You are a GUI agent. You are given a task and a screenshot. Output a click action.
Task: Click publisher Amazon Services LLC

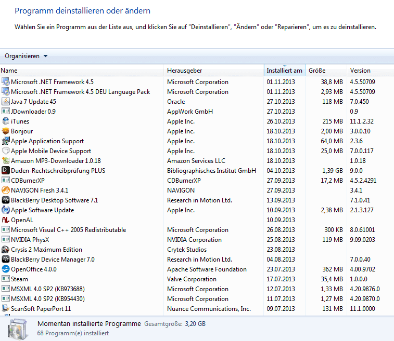pyautogui.click(x=196, y=160)
